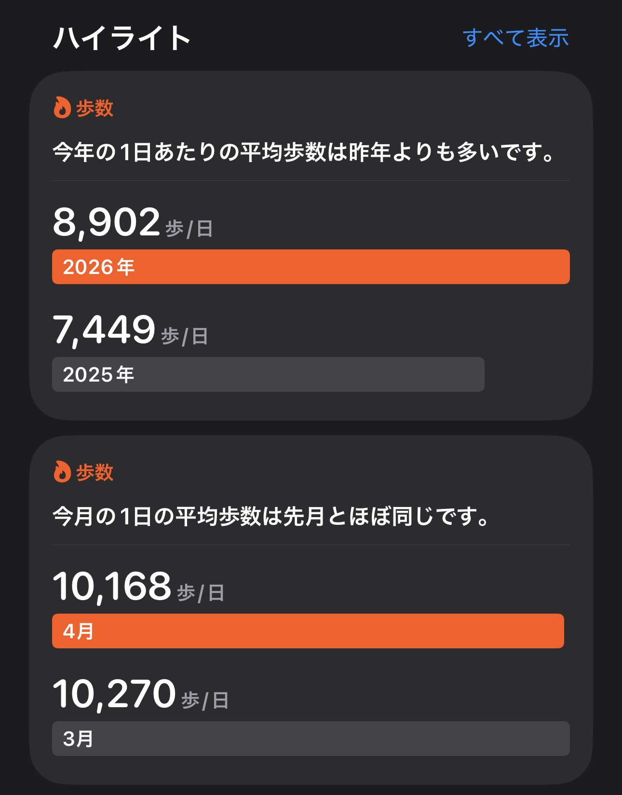Image resolution: width=622 pixels, height=795 pixels.
Task: Click the 10,270 steps value
Action: pyautogui.click(x=114, y=694)
